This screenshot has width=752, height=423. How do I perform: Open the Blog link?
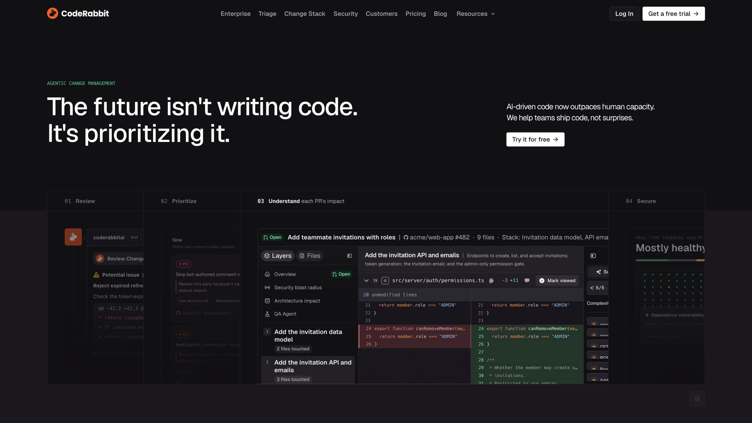(x=440, y=14)
